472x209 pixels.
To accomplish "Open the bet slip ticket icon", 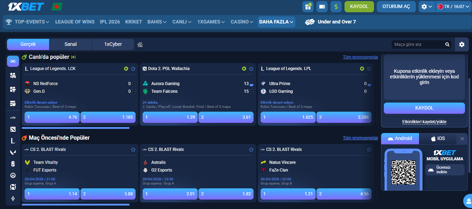I will [322, 7].
